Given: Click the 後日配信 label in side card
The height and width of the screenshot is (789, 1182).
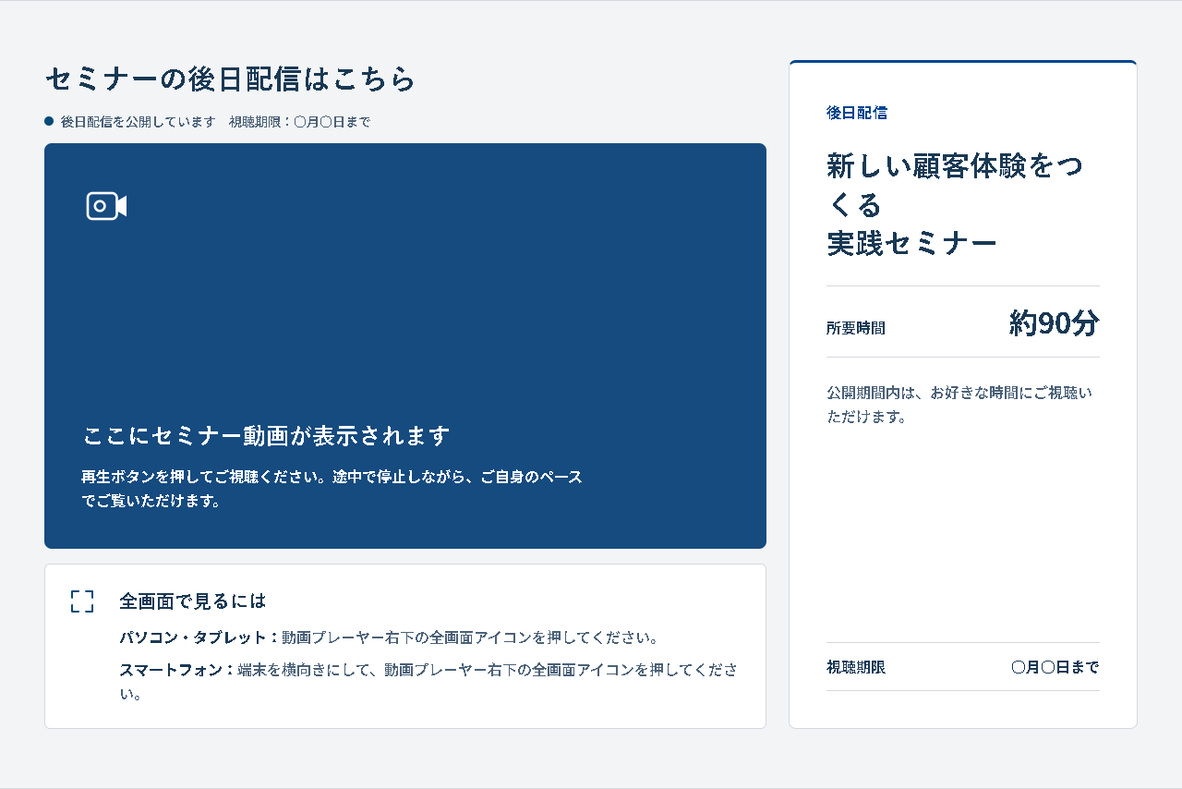Looking at the screenshot, I should tap(857, 113).
